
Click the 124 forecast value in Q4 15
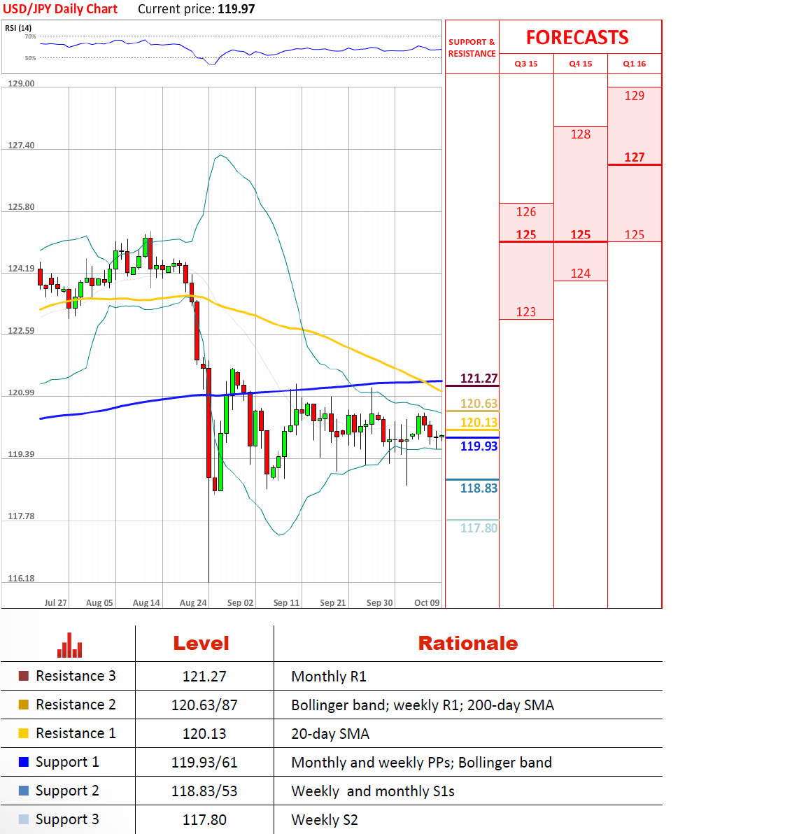click(x=581, y=274)
